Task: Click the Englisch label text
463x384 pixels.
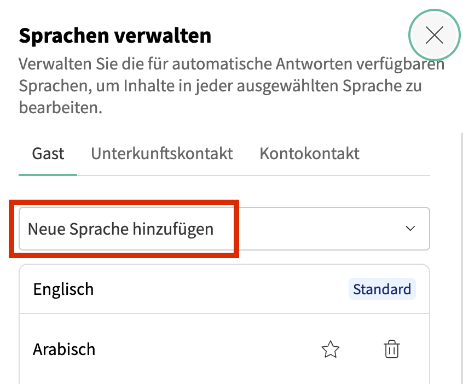Action: point(63,289)
